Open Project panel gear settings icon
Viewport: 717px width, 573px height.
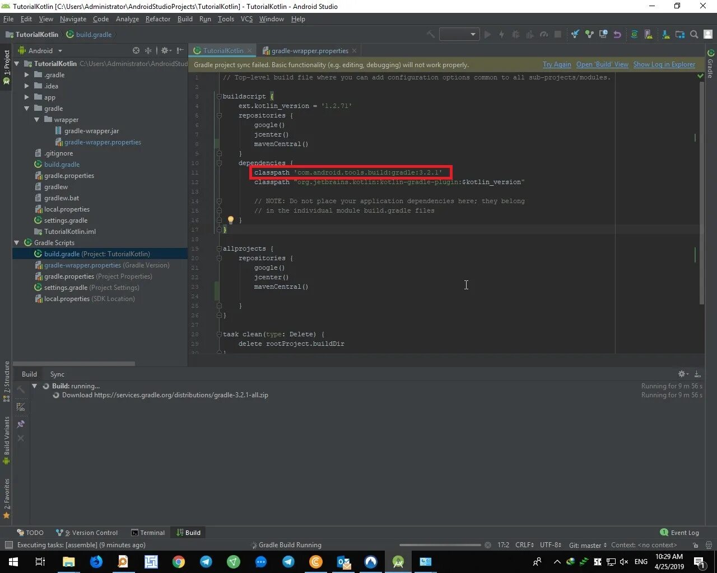click(166, 50)
